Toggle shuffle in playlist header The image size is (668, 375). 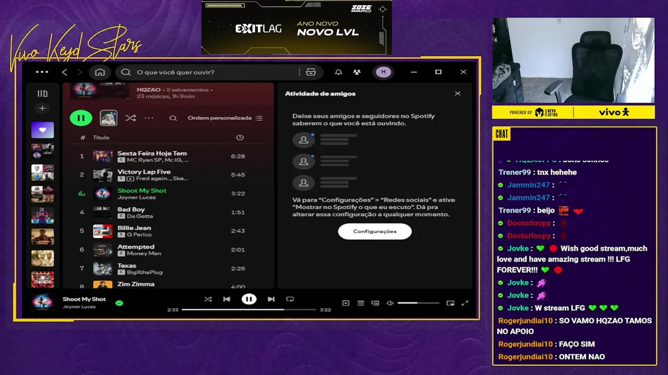click(130, 118)
